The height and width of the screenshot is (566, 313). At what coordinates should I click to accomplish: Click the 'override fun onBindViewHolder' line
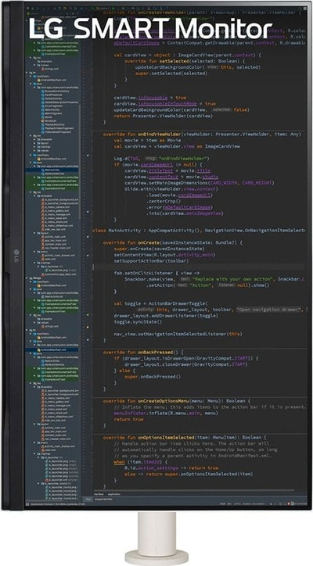pos(202,134)
